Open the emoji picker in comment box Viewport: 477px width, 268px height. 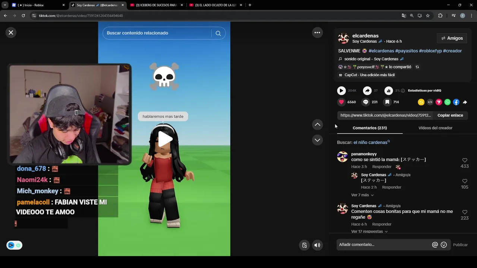[x=444, y=245]
